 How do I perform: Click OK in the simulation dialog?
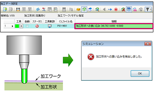coord(140,74)
